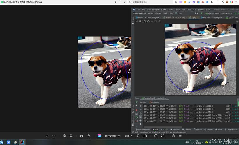Open browser from taskbar e icon
239x145 pixels.
click(2, 142)
